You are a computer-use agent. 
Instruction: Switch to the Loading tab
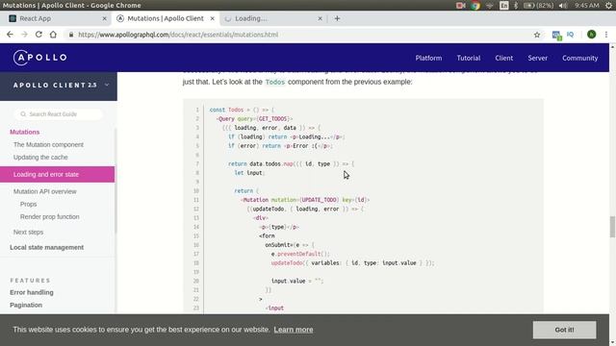[x=273, y=18]
